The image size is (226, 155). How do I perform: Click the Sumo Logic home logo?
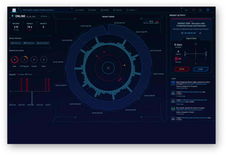[x=14, y=10]
